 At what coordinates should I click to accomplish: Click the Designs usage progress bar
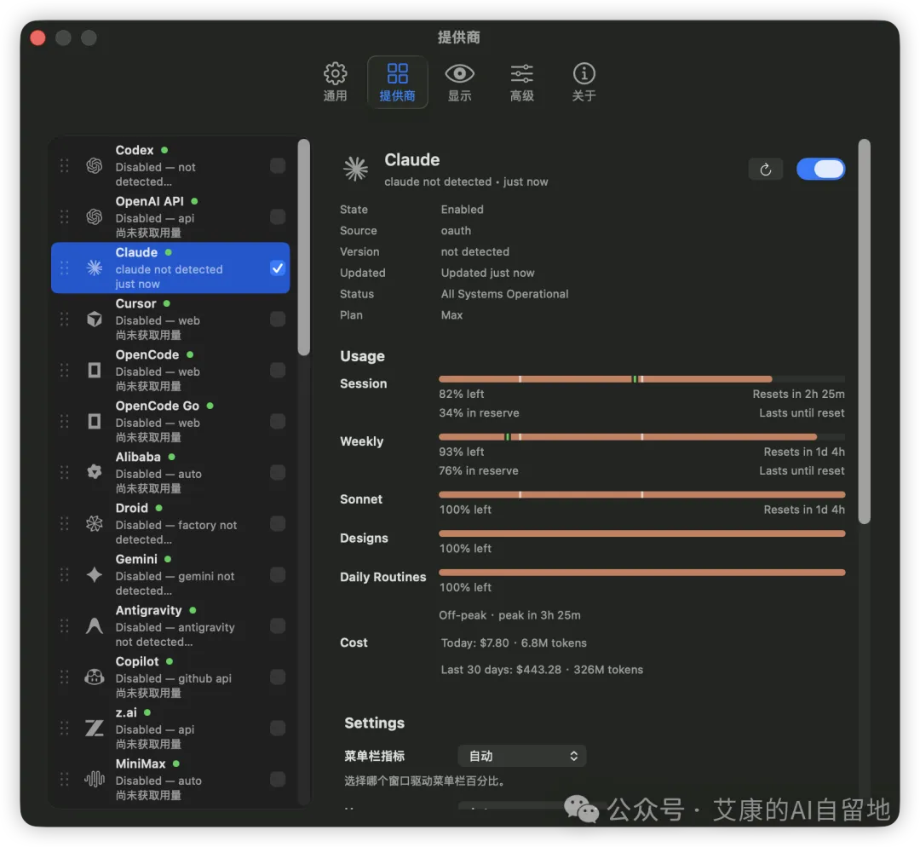(642, 533)
